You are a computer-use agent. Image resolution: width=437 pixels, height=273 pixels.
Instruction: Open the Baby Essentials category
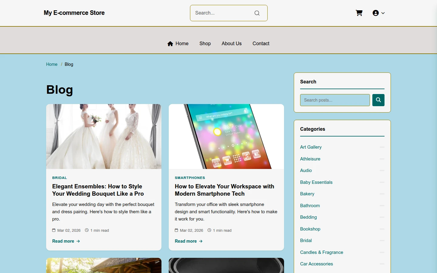[x=316, y=182]
